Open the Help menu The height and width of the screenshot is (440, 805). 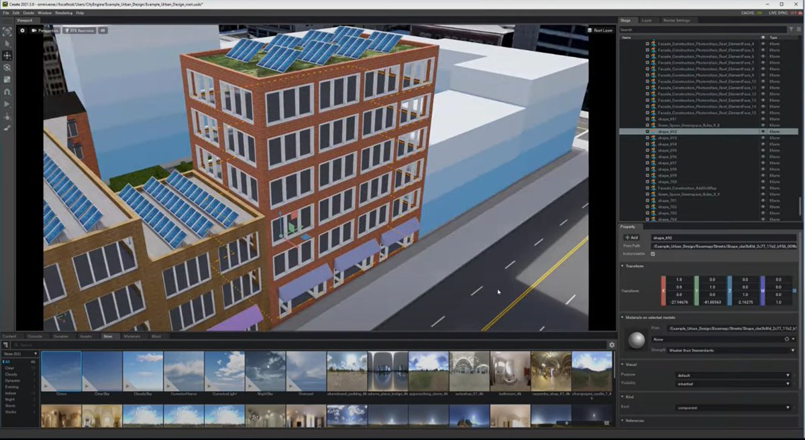tap(80, 13)
